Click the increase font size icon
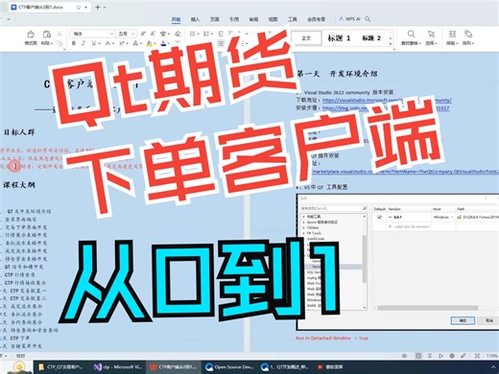The image size is (499, 374). point(143,34)
